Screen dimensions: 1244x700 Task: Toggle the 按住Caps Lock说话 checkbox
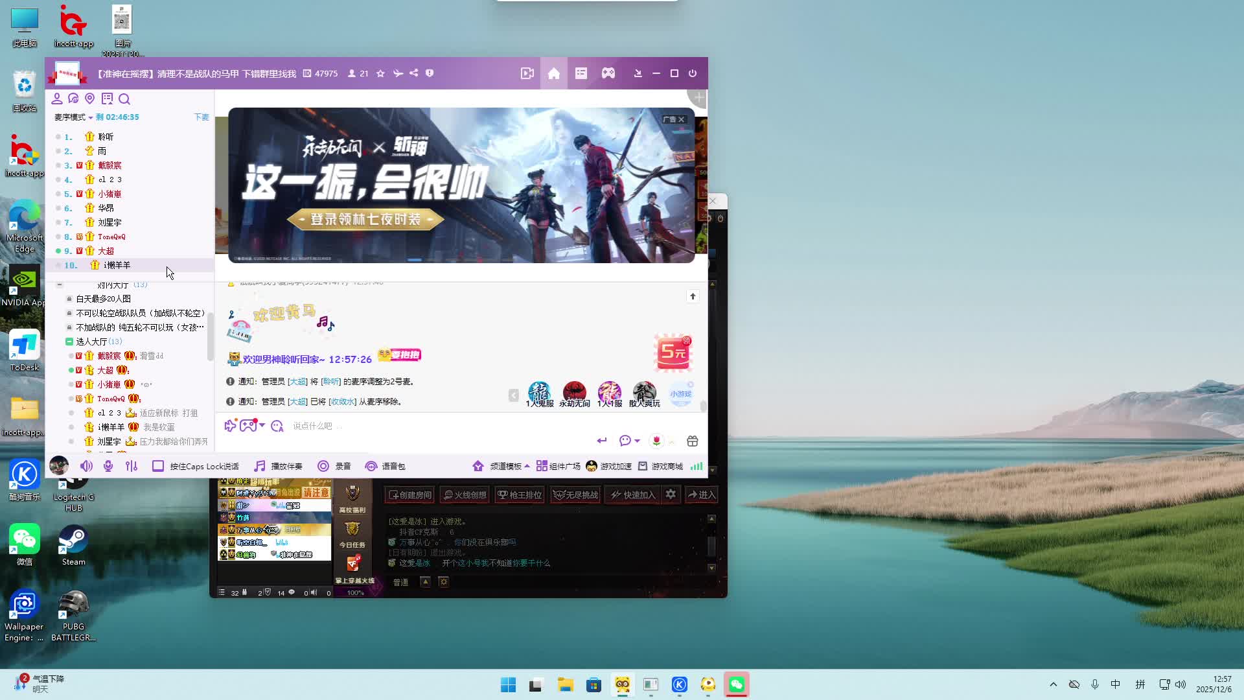(x=157, y=466)
